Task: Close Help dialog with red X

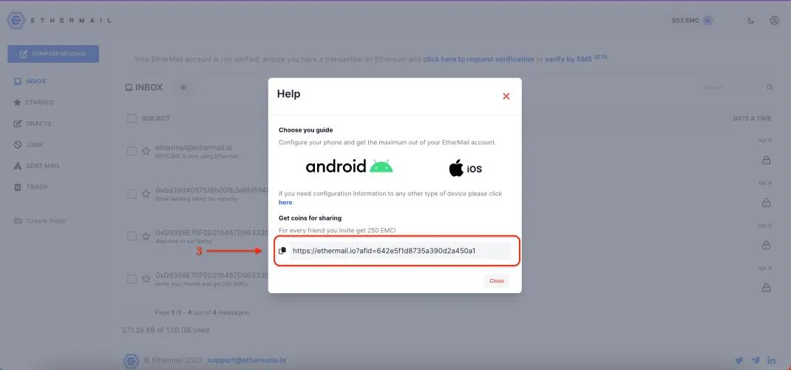Action: [506, 96]
